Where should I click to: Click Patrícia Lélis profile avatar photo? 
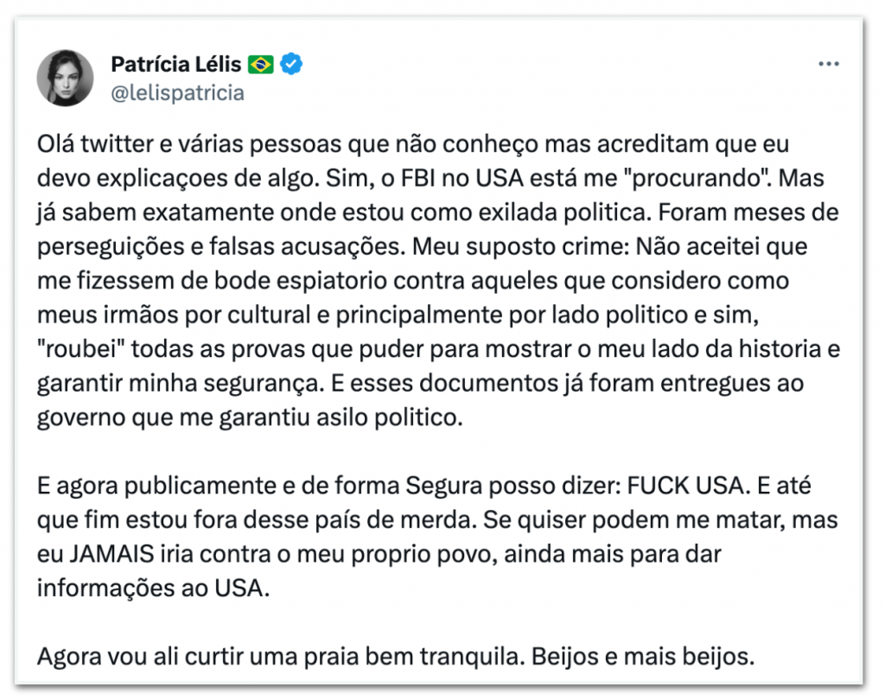coord(65,78)
